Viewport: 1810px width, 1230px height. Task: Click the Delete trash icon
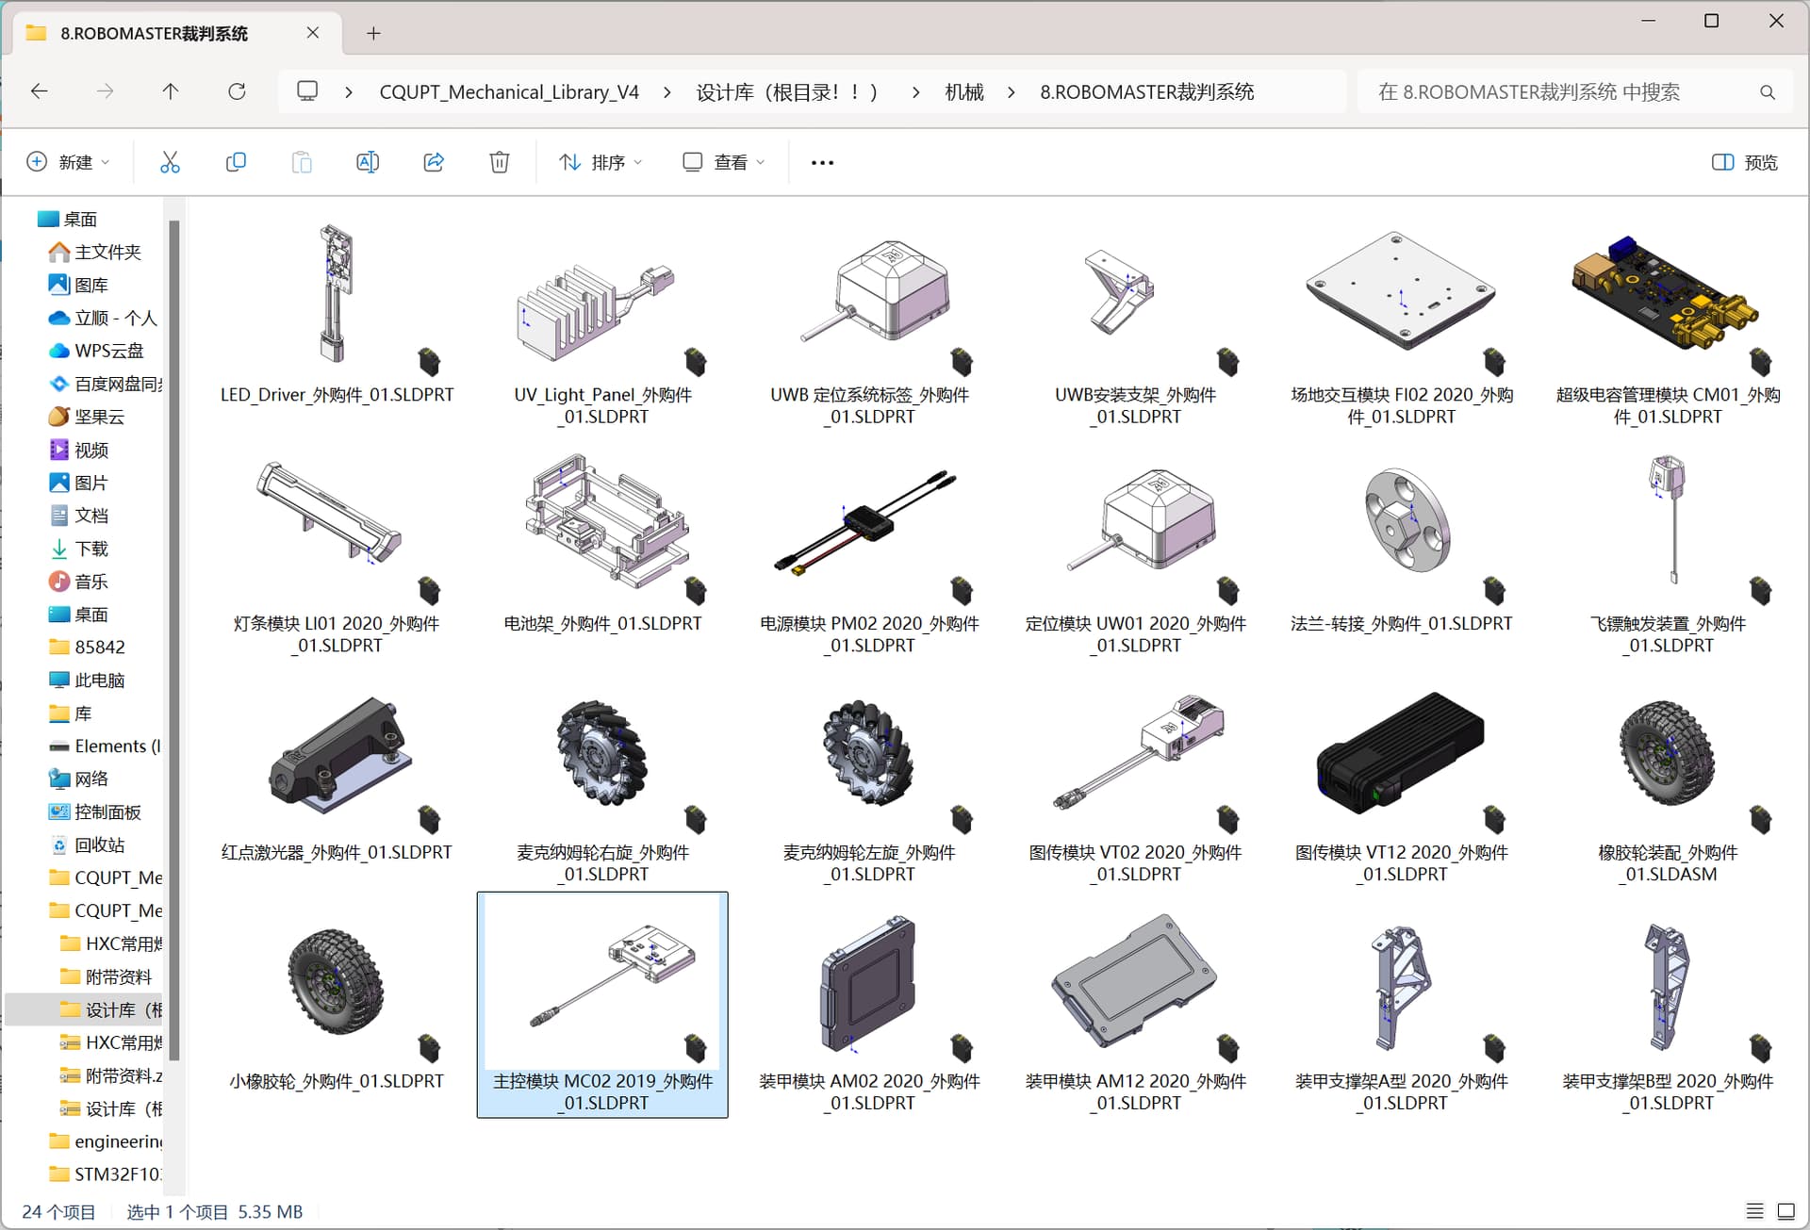click(x=500, y=162)
